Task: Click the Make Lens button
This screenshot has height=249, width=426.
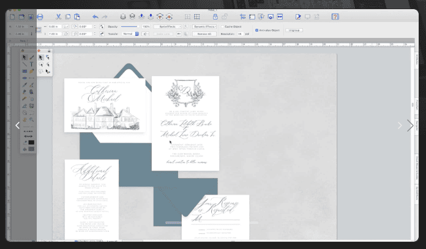Action: tap(163, 34)
